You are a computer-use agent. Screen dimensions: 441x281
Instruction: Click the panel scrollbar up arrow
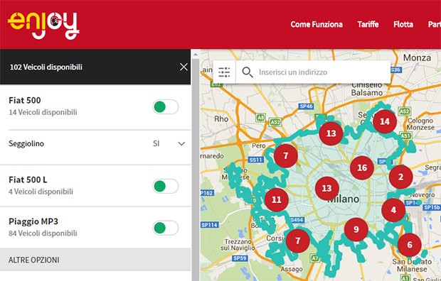(196, 54)
